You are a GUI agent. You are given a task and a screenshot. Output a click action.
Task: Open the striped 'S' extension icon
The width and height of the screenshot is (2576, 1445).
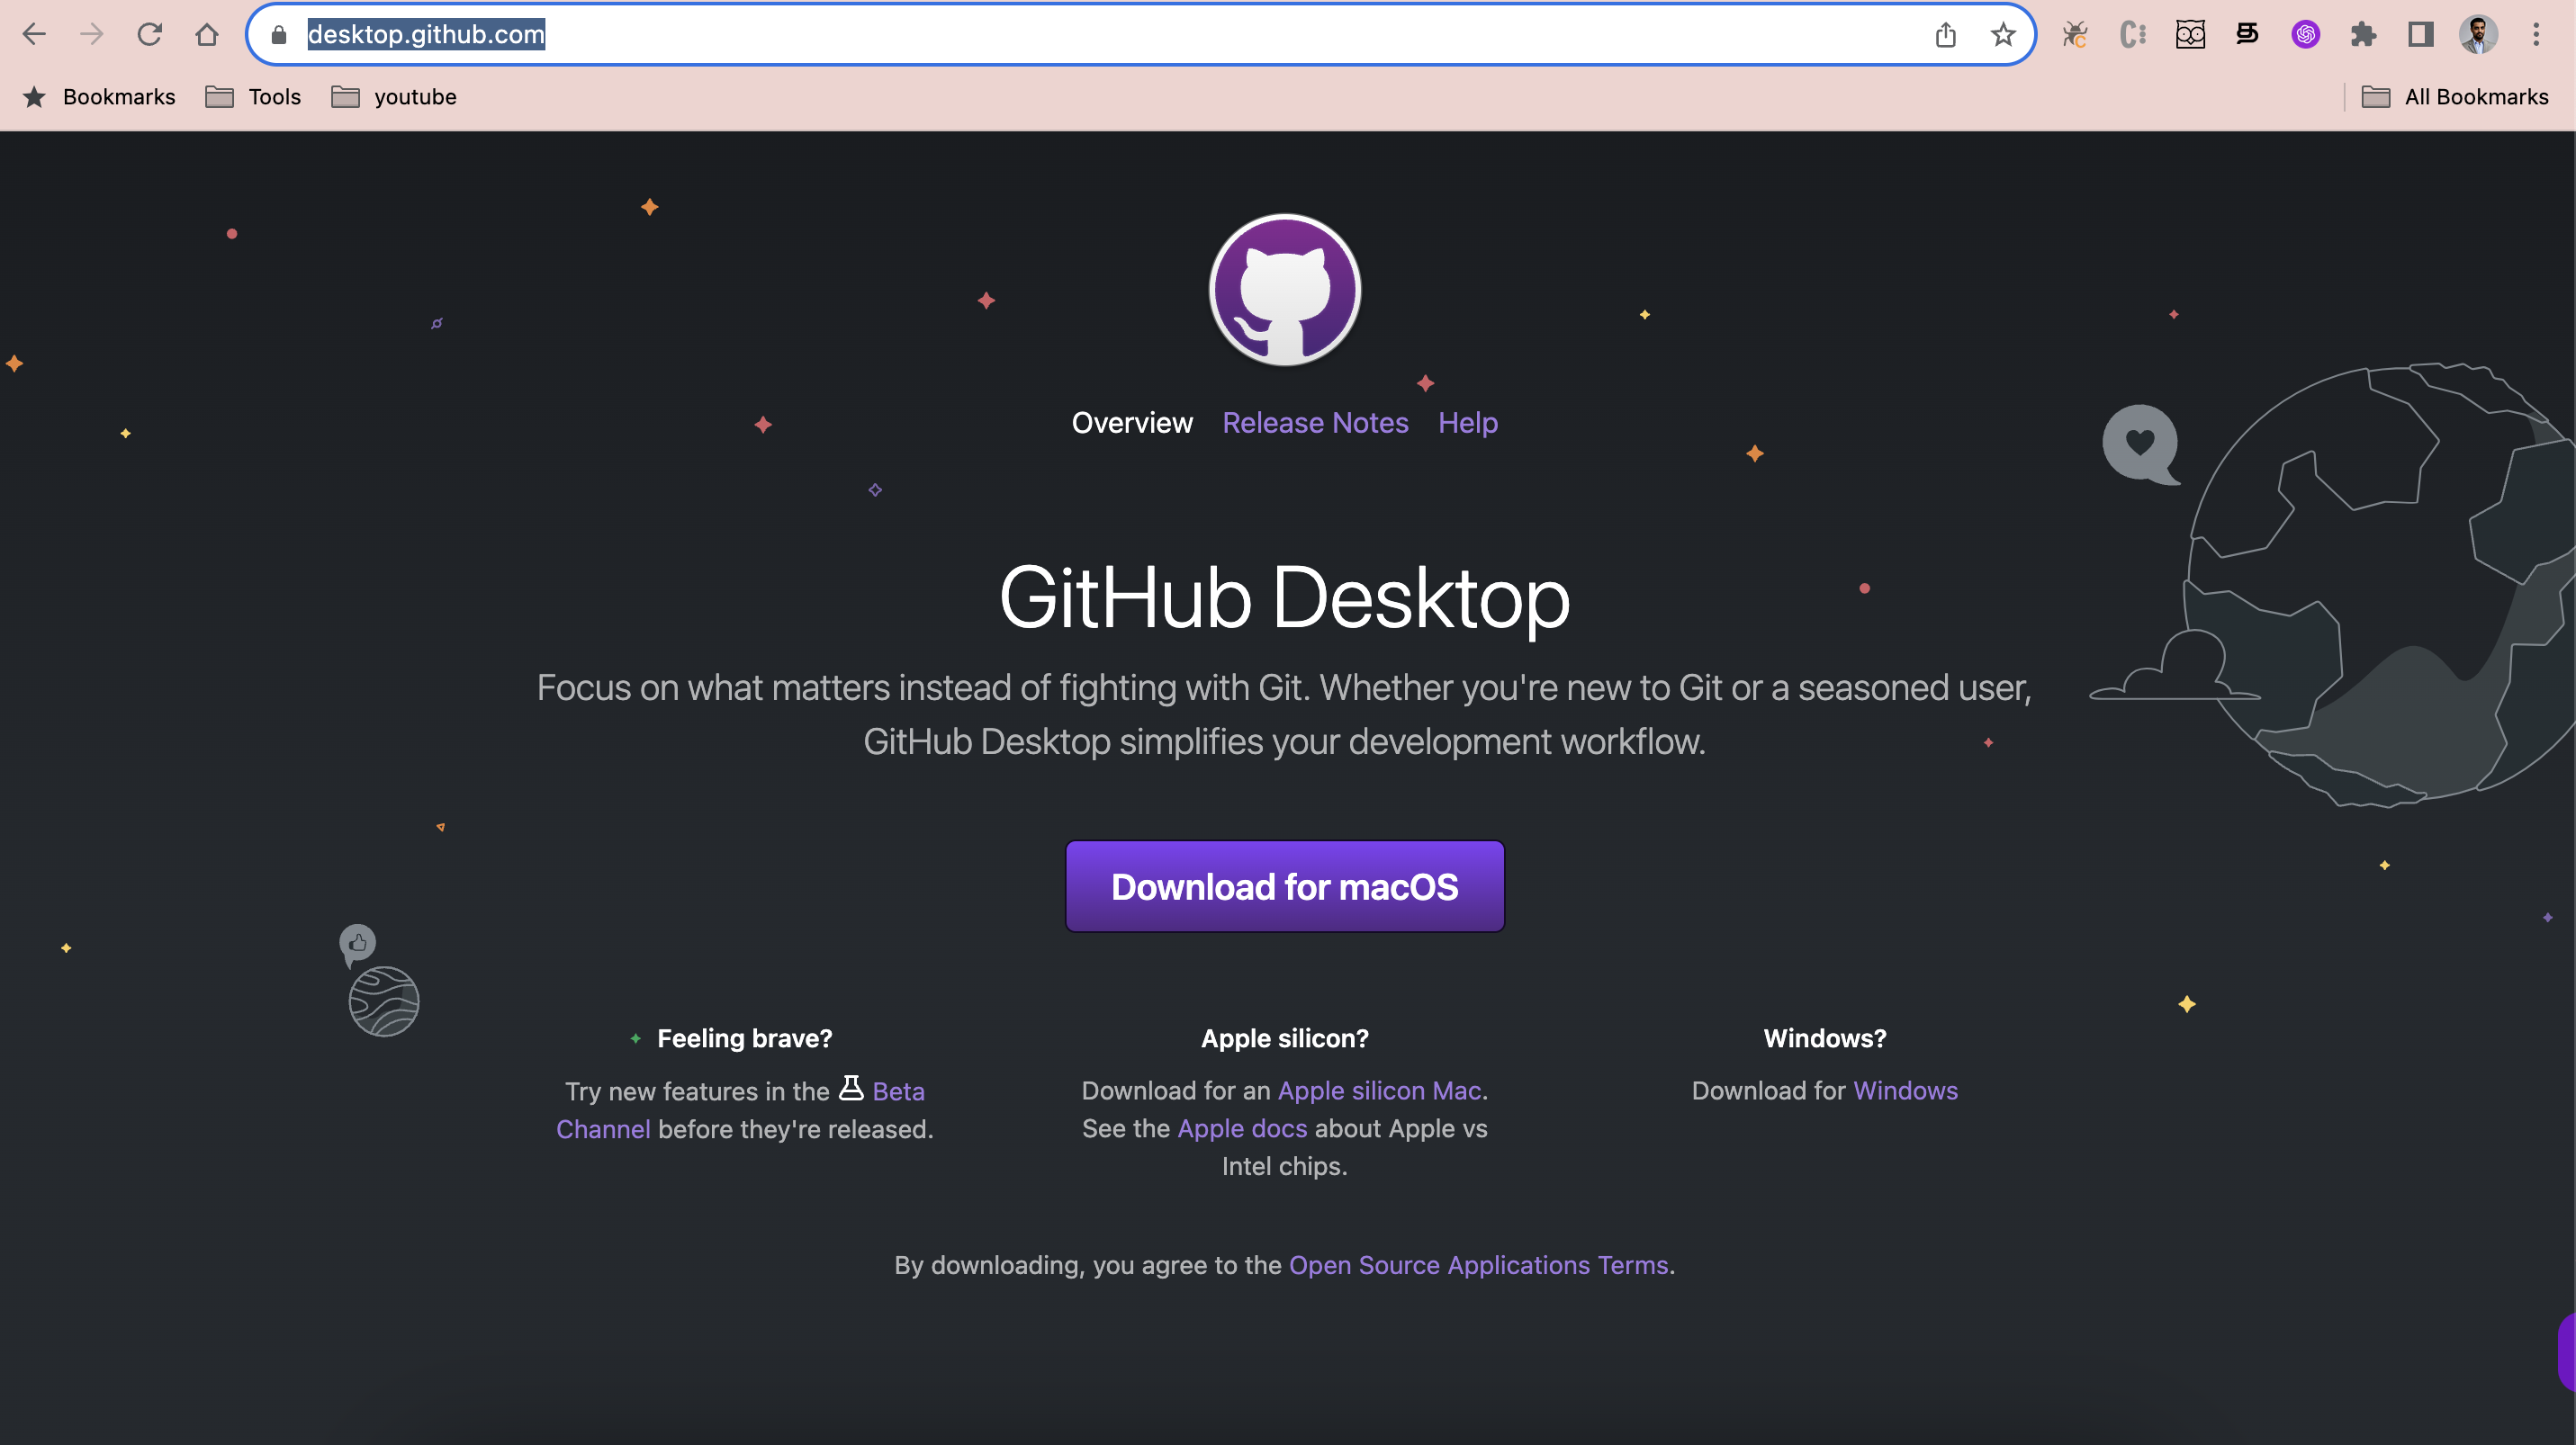pyautogui.click(x=2247, y=35)
